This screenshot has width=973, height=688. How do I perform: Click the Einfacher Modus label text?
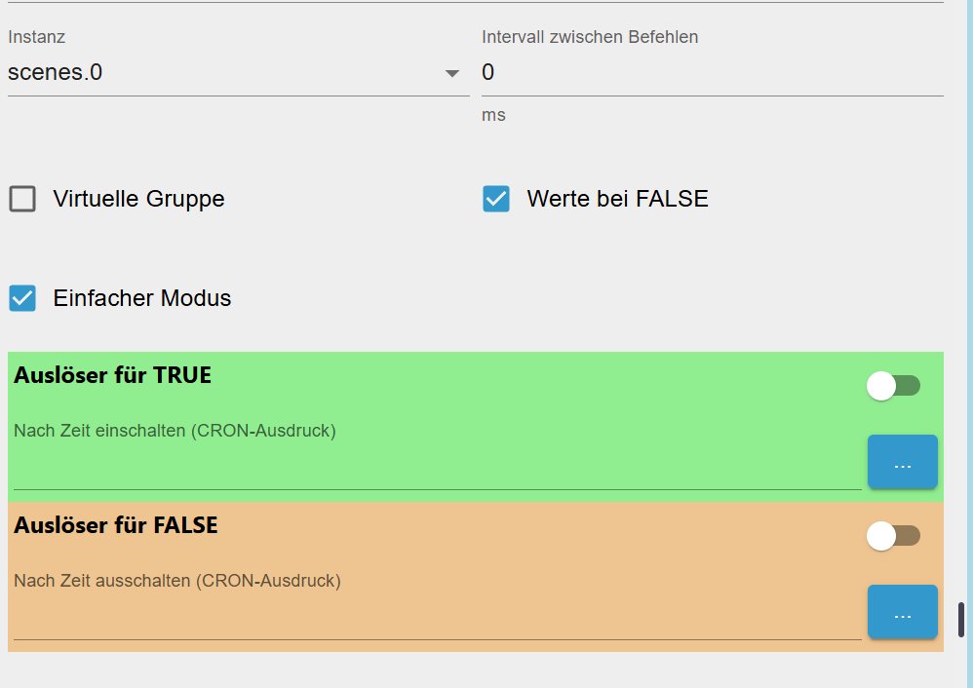142,298
